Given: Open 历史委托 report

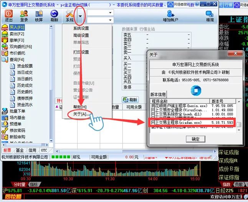Looking at the screenshot, I should point(25,92).
